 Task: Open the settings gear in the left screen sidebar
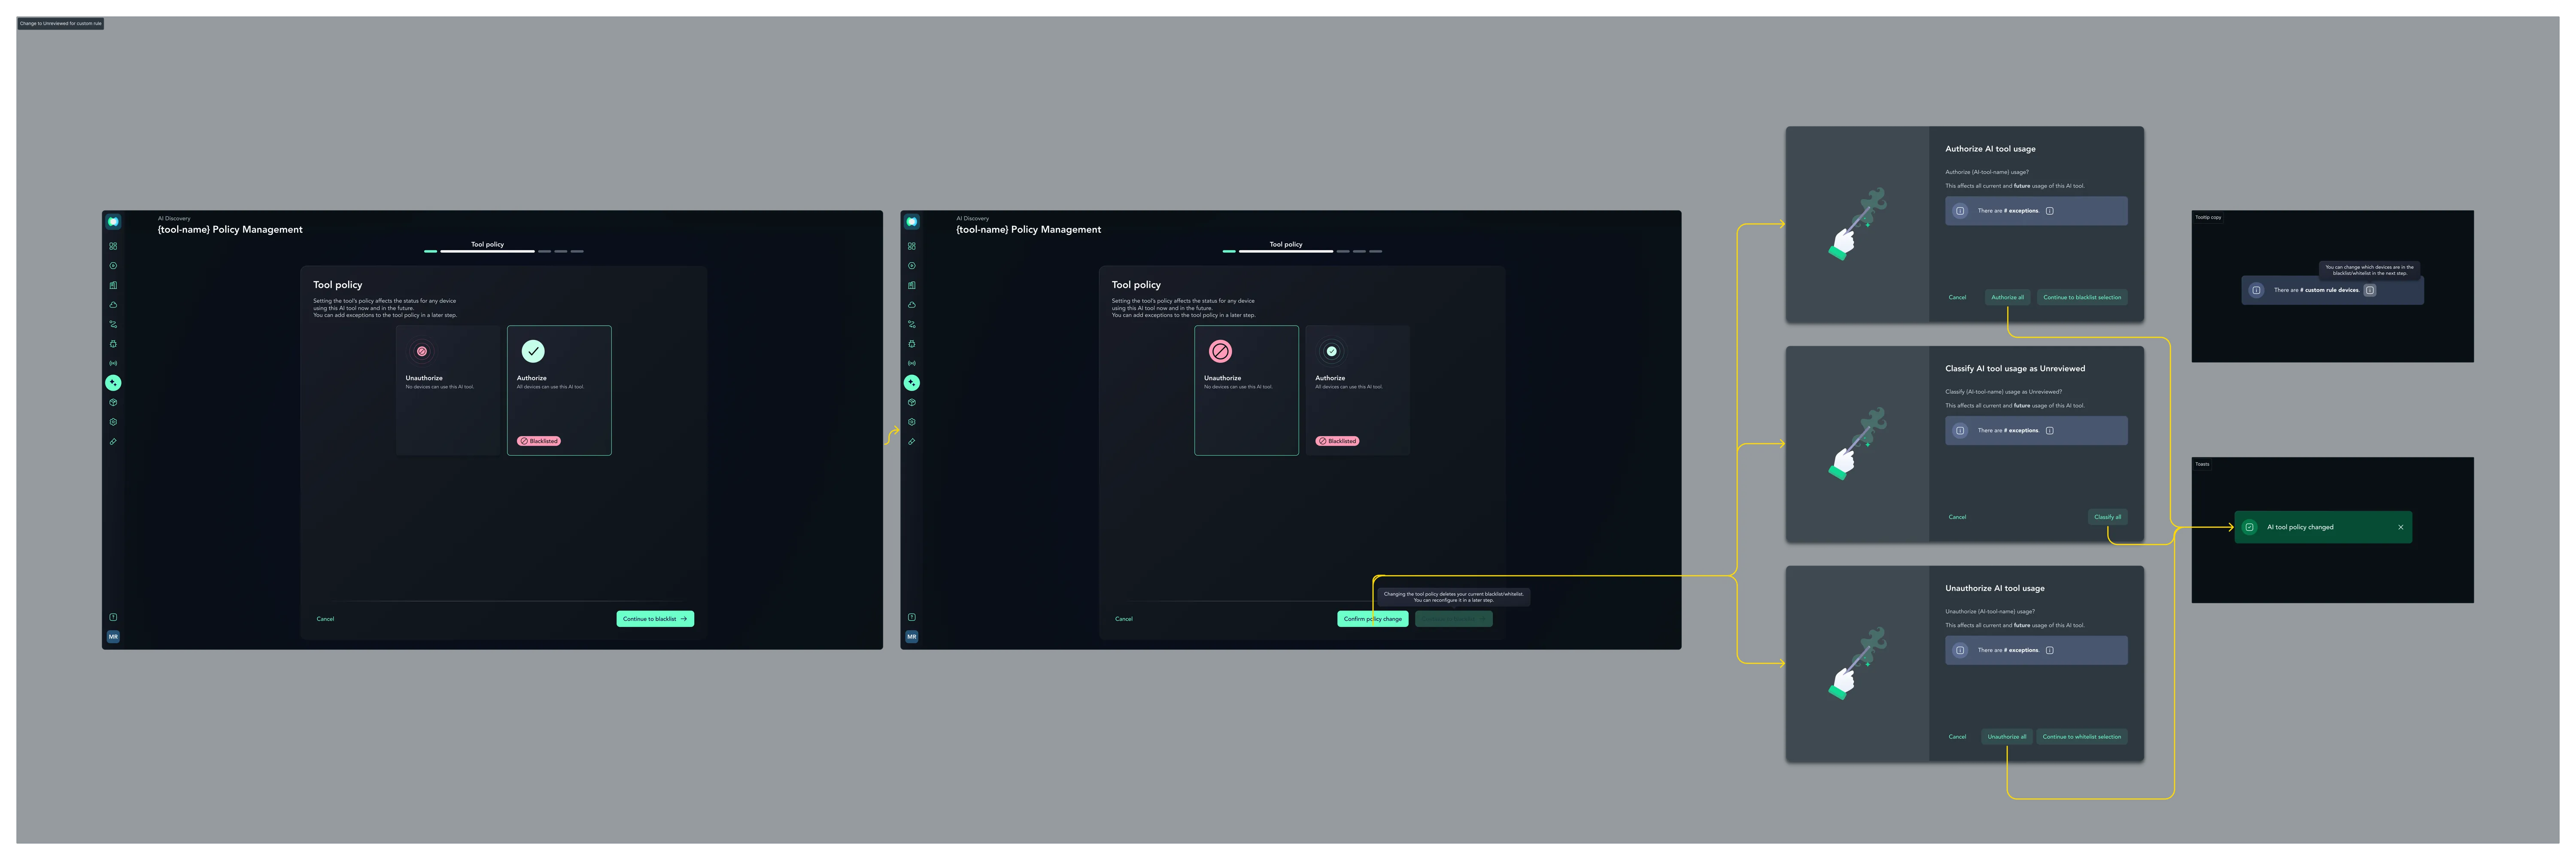tap(113, 422)
